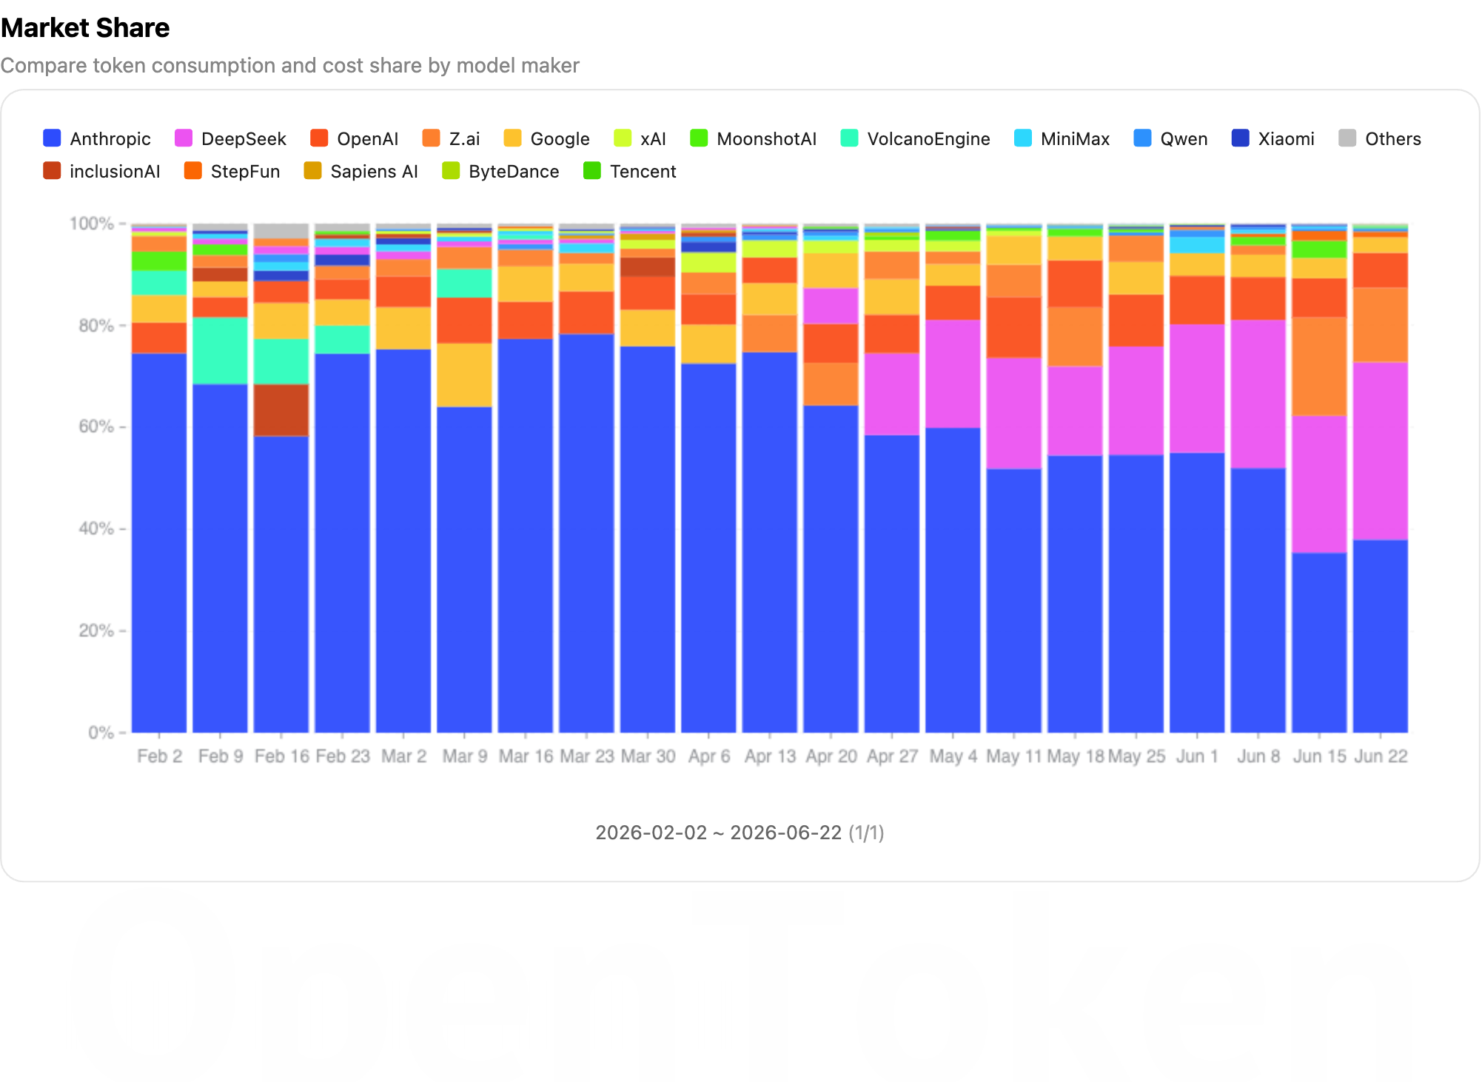Screen dimensions: 1482x1082
Task: Toggle the Anthropic legend entry
Action: point(97,138)
